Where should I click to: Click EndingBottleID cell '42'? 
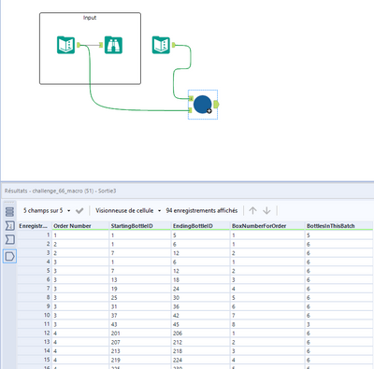200,316
